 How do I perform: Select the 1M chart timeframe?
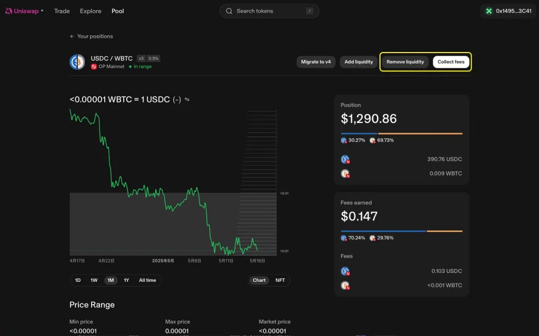(x=111, y=280)
